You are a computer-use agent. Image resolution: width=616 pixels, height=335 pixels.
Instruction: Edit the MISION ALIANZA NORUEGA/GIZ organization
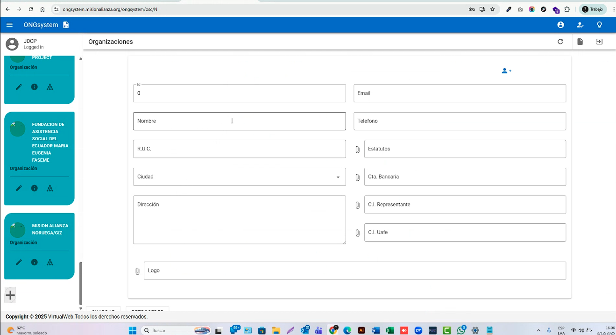pyautogui.click(x=19, y=262)
